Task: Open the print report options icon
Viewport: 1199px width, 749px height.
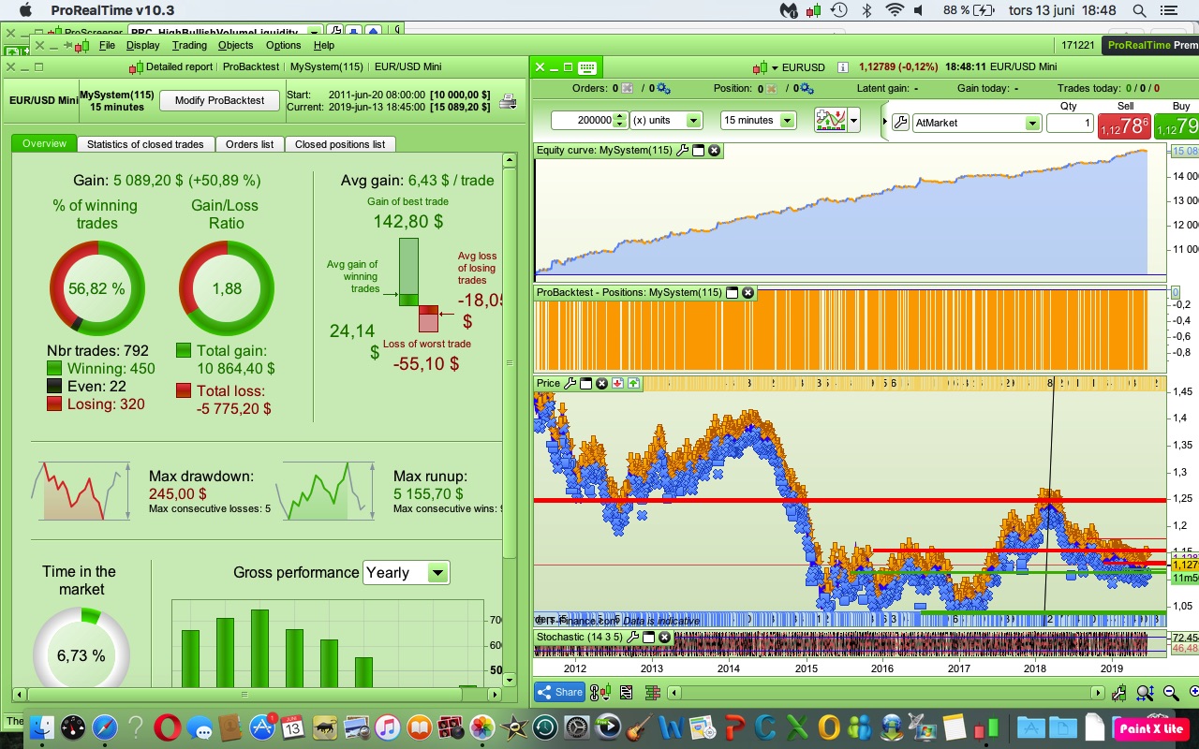Action: click(508, 101)
